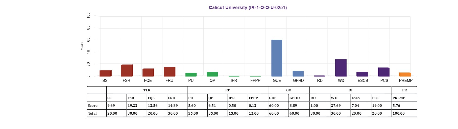
Task: Select the purple PCS bar
Action: (383, 72)
